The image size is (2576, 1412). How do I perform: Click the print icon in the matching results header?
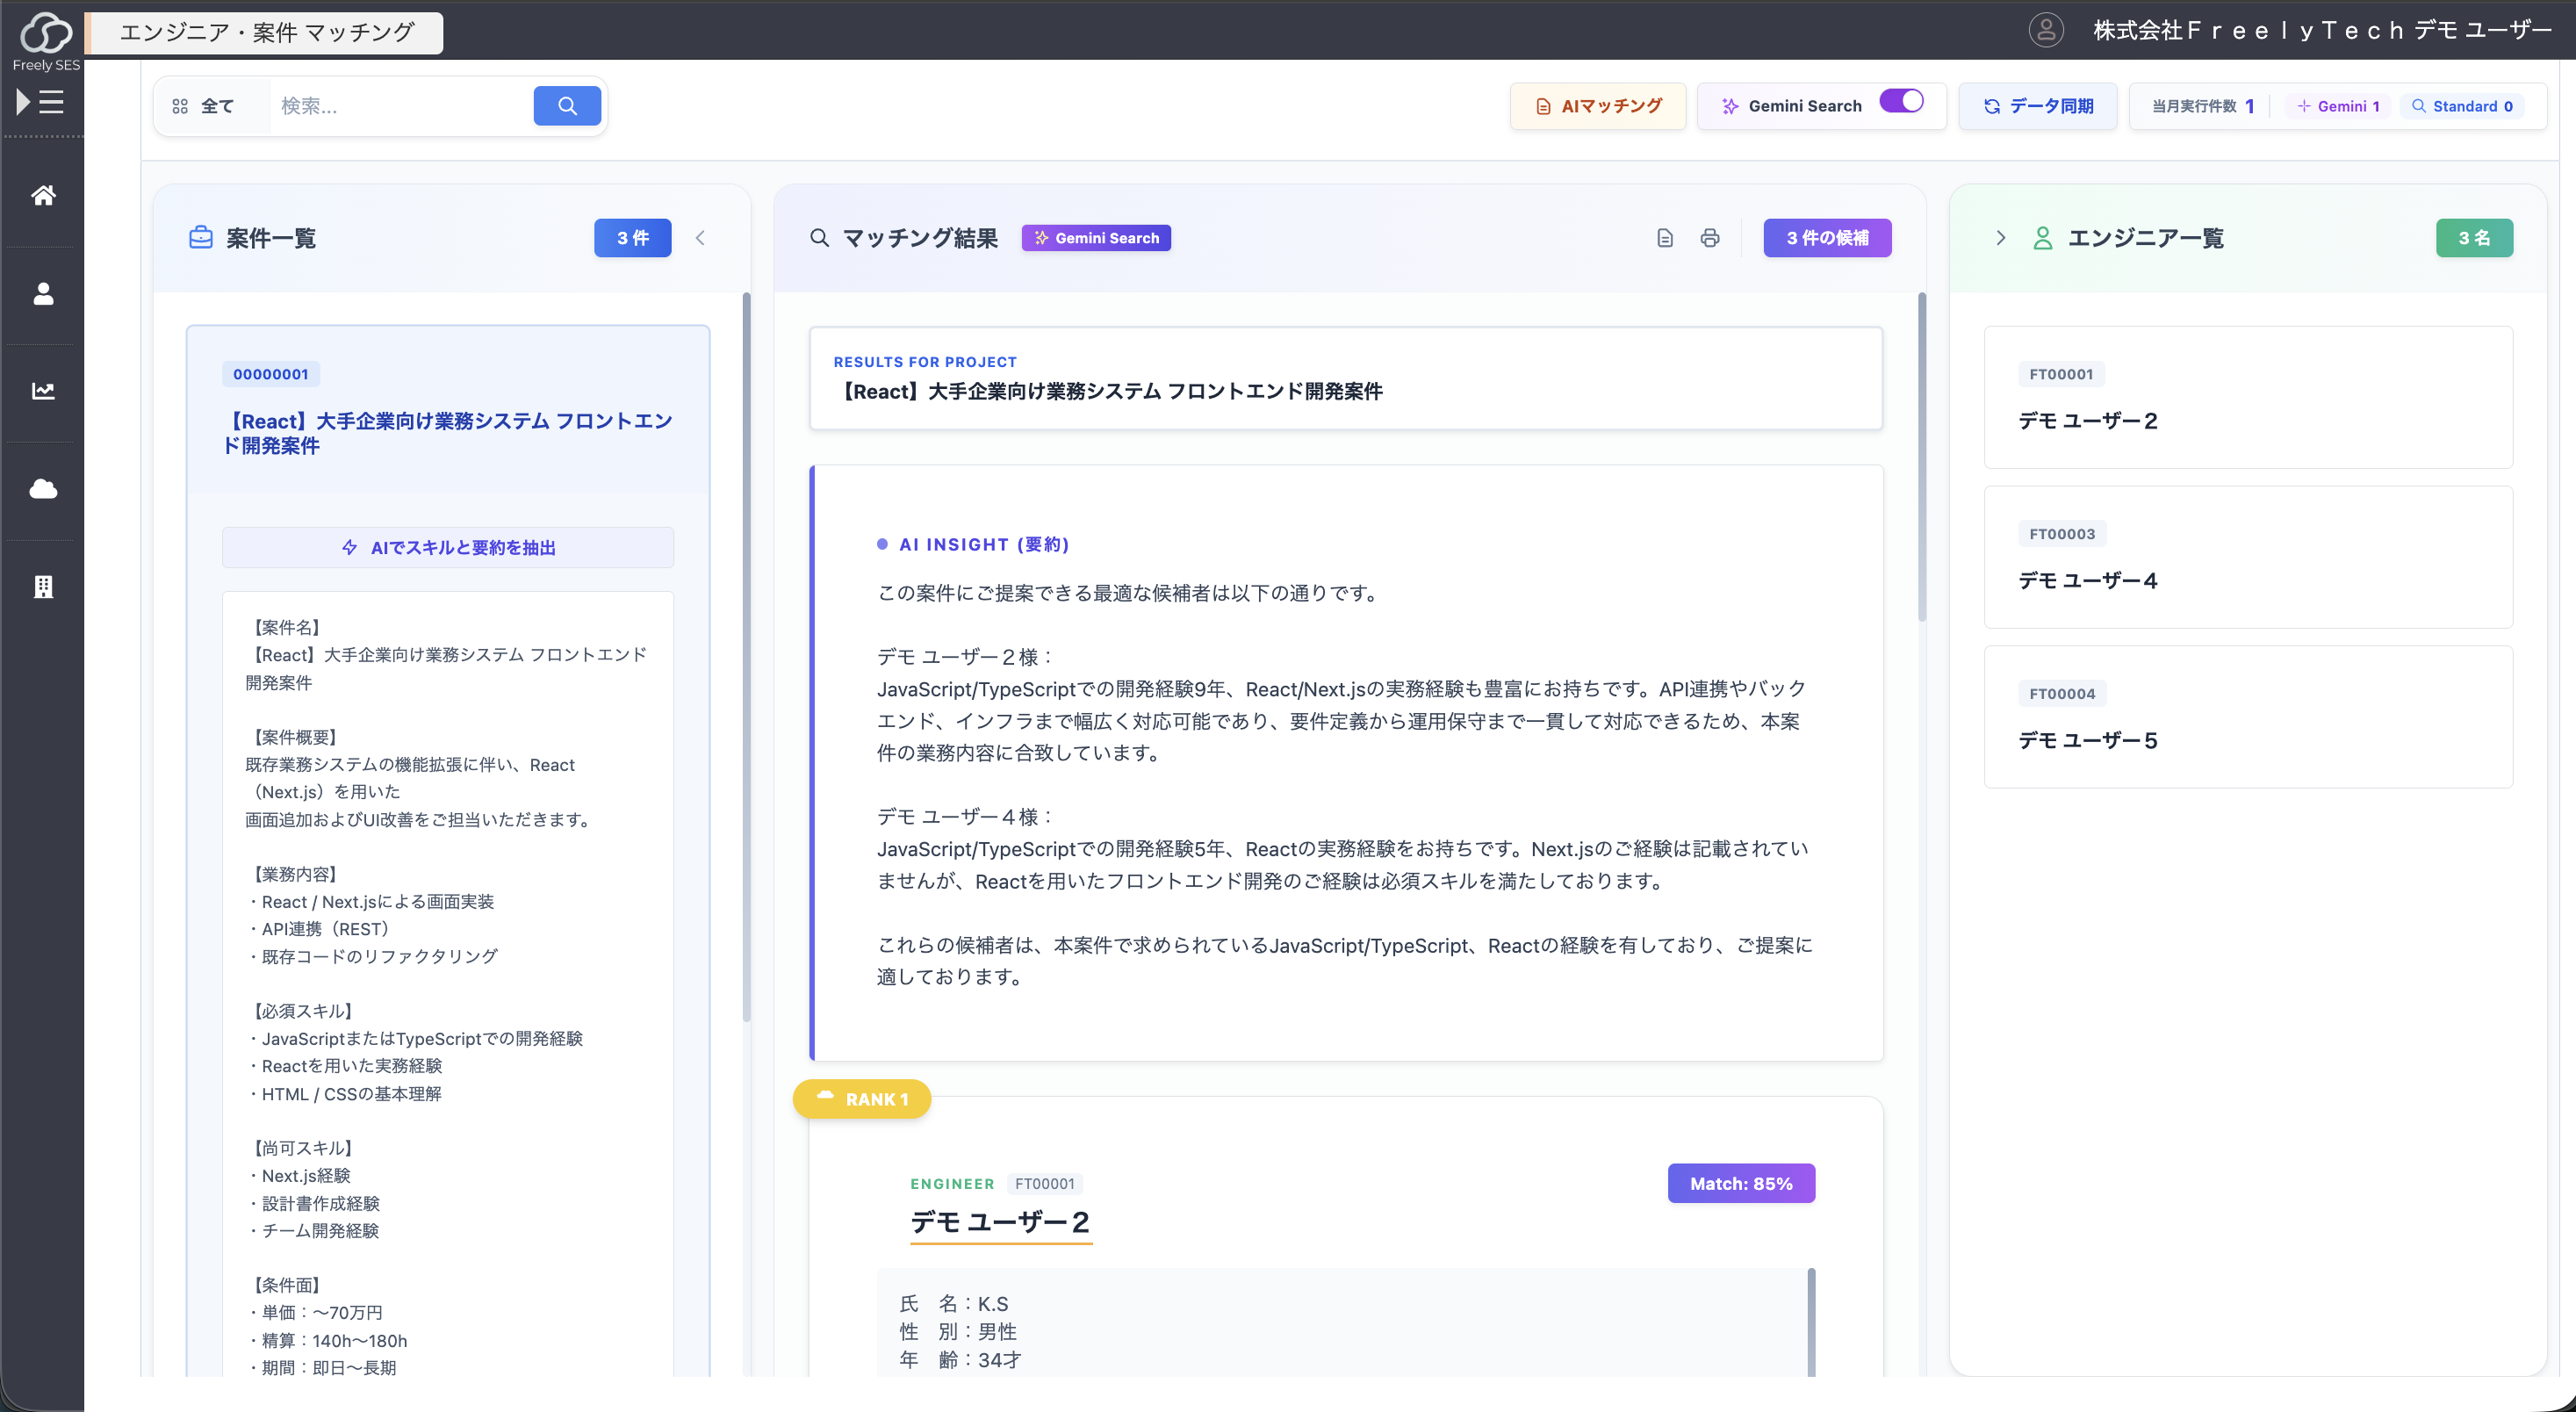coord(1710,238)
